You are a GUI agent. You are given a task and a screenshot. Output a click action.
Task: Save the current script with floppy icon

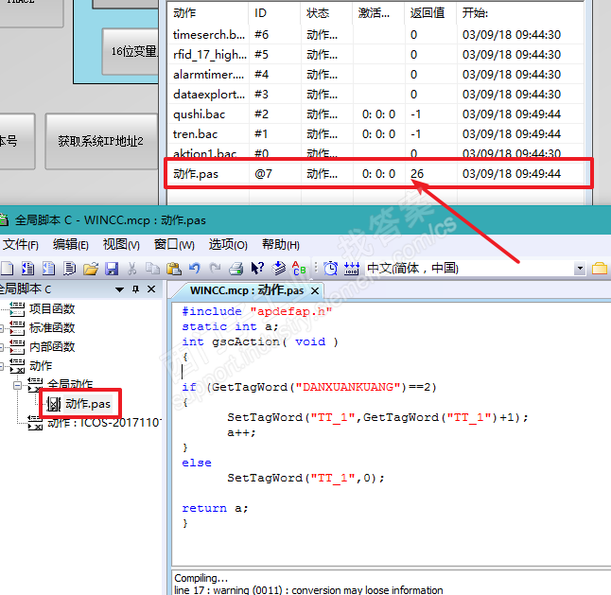(112, 269)
